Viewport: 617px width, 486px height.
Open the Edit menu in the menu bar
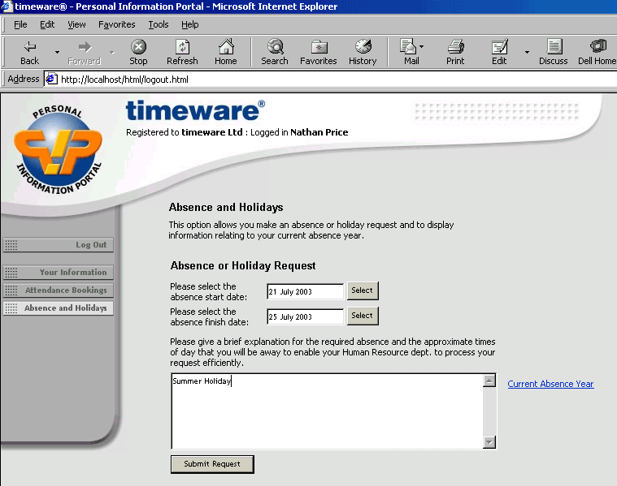click(x=47, y=24)
